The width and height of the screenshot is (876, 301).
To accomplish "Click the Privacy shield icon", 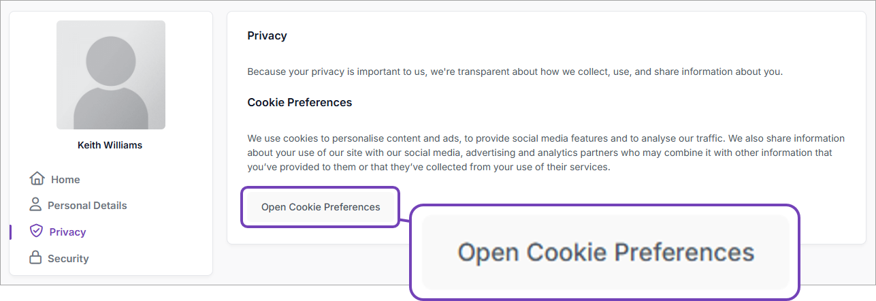I will pyautogui.click(x=36, y=231).
